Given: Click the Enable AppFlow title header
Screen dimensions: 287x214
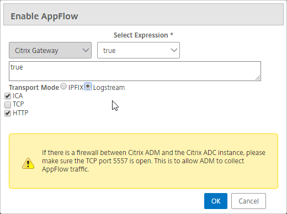Looking at the screenshot, I should tap(44, 16).
